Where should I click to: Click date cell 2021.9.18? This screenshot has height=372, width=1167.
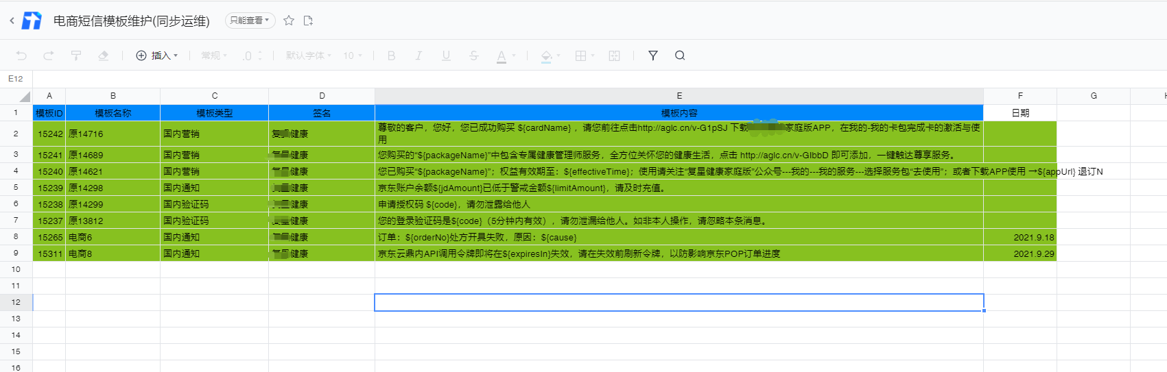tap(1020, 237)
